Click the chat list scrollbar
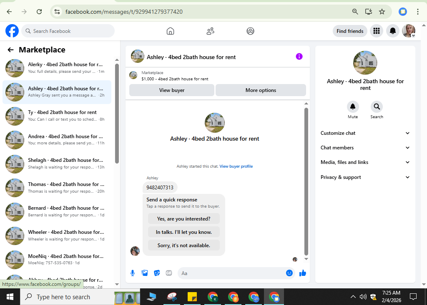This screenshot has height=305, width=427. 117,114
